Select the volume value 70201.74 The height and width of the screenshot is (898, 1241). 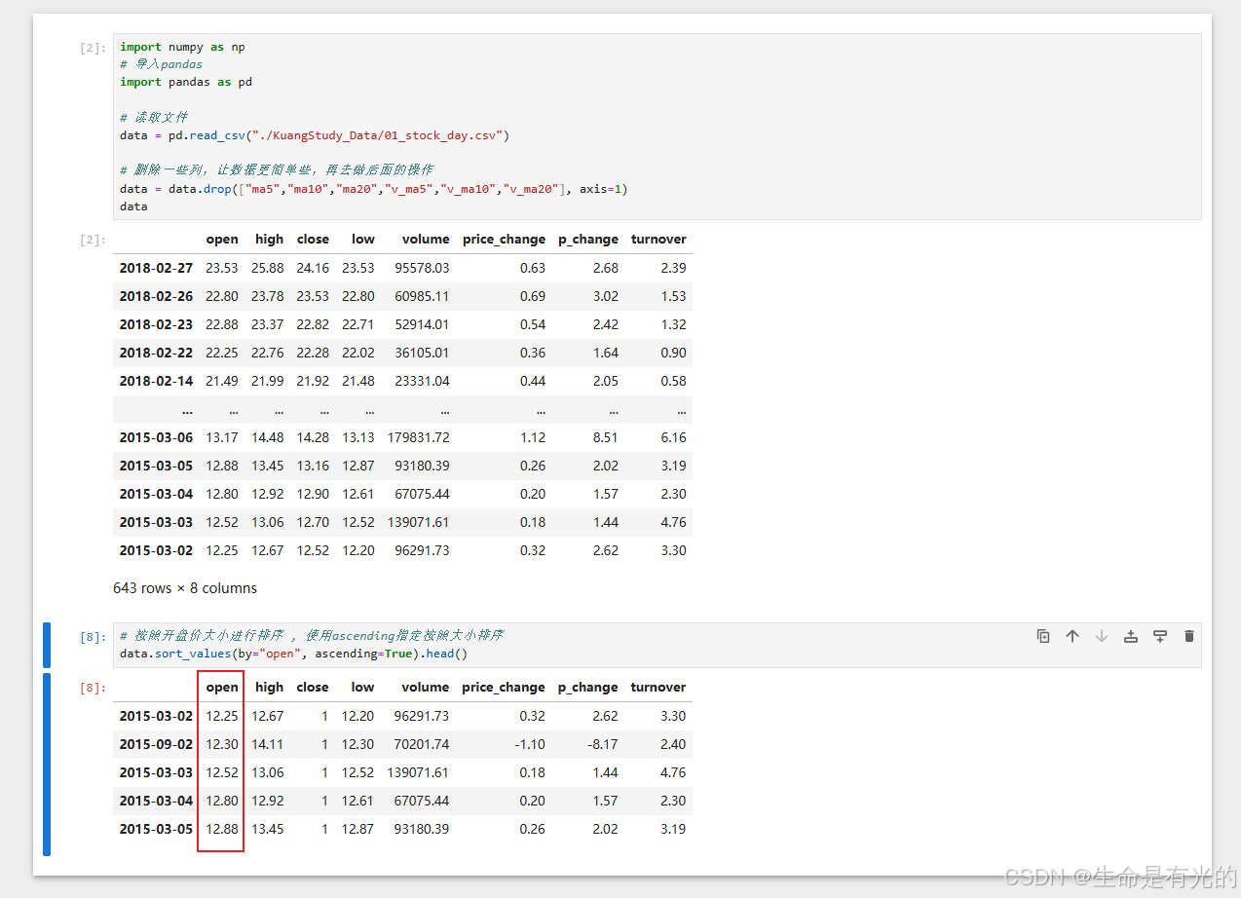coord(422,744)
